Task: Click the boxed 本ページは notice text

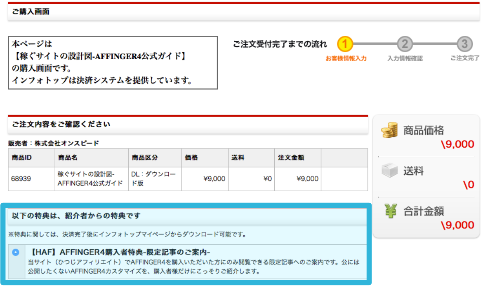Action: 113,63
